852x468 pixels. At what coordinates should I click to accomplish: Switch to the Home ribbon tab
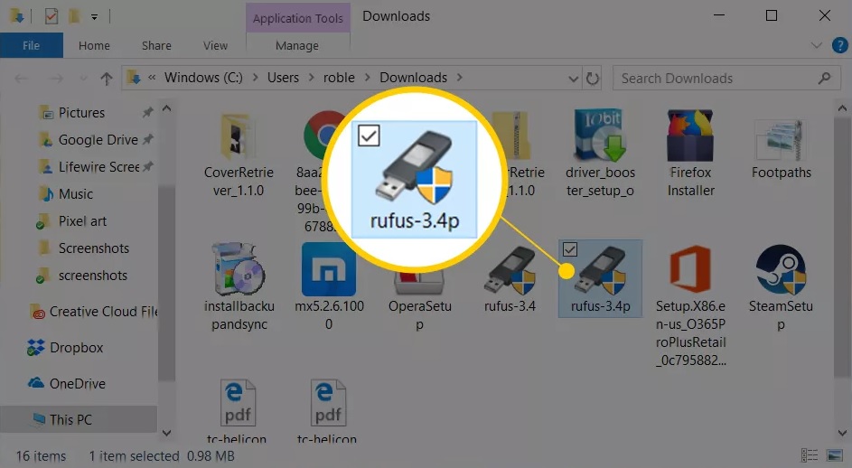tap(94, 46)
